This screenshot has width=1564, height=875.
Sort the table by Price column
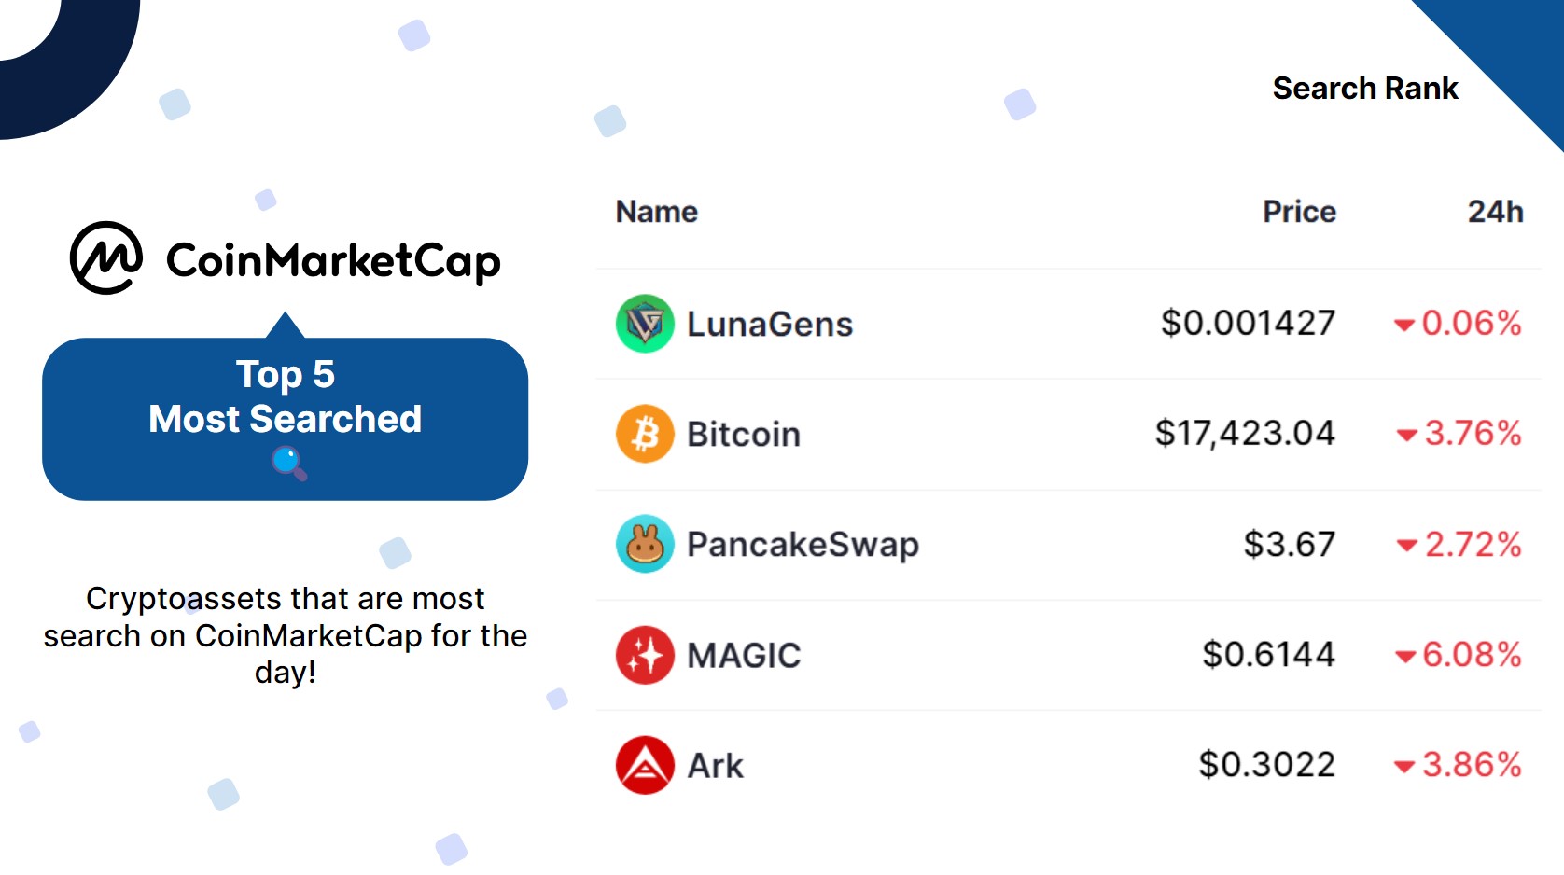1299,212
